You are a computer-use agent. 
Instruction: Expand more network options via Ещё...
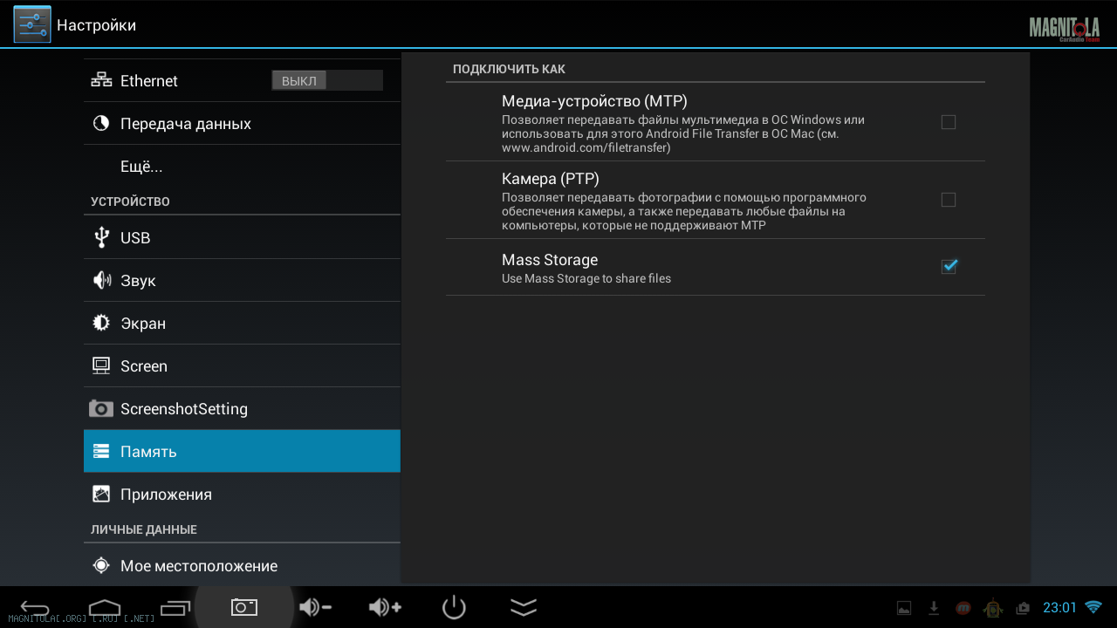click(141, 167)
